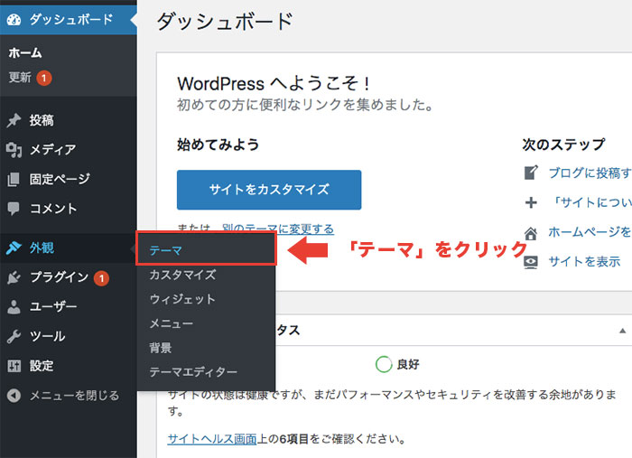
Task: Click the paintbrush icon beside 外観
Action: click(14, 248)
